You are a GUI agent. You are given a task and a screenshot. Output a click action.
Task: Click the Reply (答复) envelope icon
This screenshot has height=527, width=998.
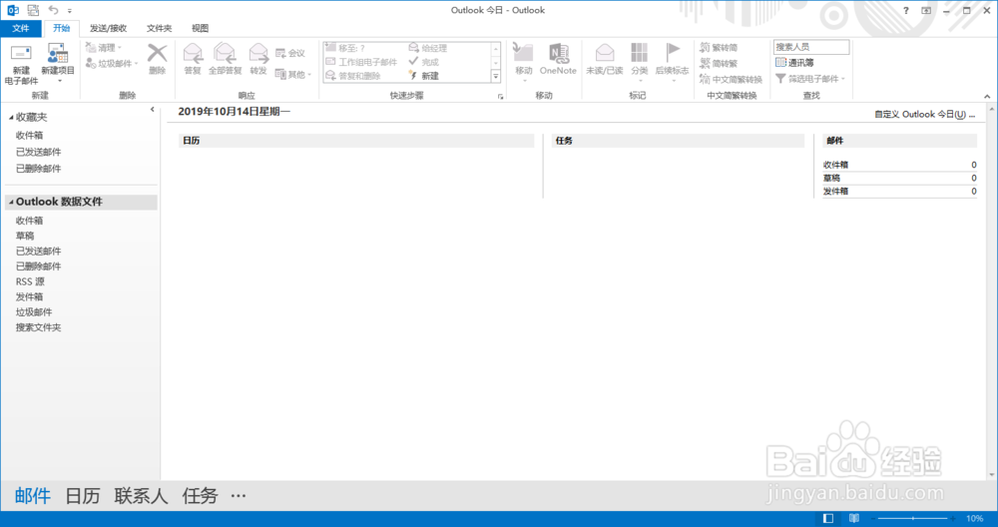193,54
